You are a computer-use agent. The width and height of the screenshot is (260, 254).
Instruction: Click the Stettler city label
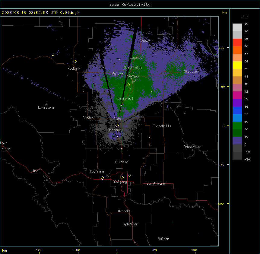click(191, 71)
